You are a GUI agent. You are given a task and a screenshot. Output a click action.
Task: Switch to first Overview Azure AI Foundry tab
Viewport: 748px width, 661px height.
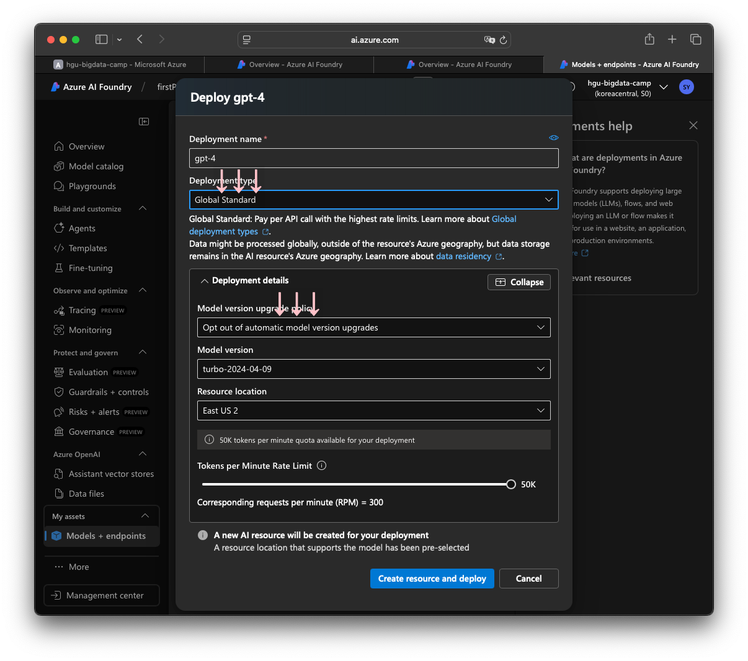pos(290,64)
